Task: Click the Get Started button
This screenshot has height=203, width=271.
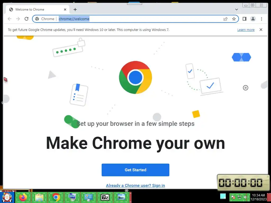Action: point(135,170)
